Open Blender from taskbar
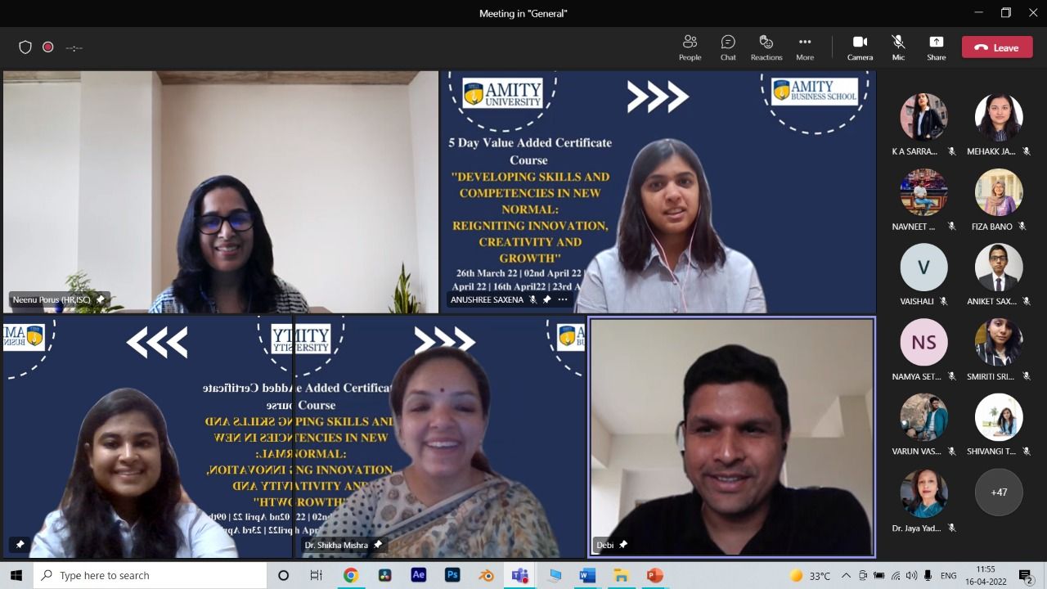The width and height of the screenshot is (1047, 589). 487,575
